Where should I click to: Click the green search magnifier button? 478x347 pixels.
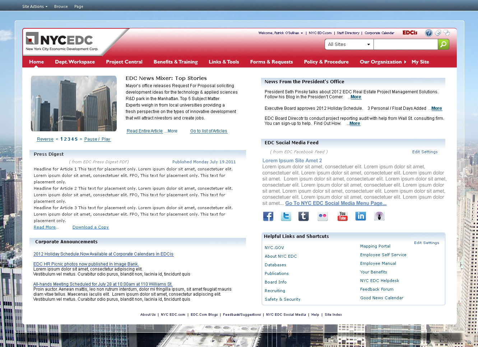click(x=444, y=44)
